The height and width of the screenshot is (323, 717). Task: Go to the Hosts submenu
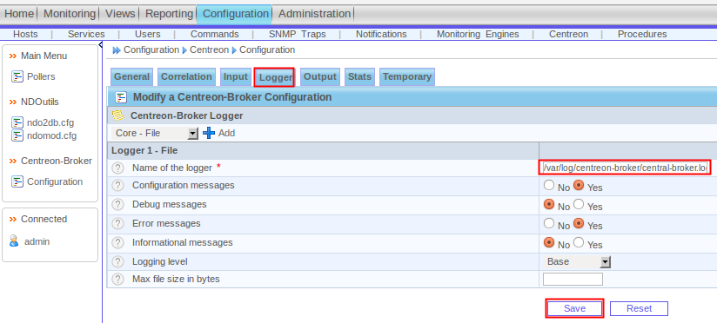(25, 34)
